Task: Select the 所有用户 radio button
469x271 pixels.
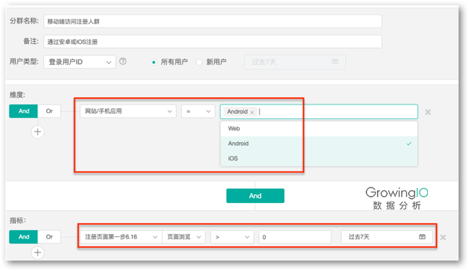Action: coord(154,62)
